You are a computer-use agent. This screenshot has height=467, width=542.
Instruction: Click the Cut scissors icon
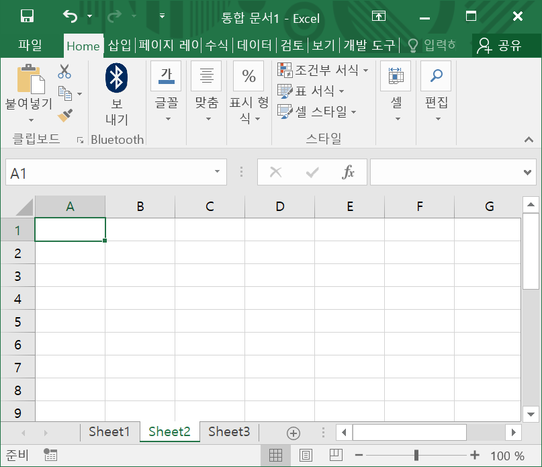coord(64,71)
